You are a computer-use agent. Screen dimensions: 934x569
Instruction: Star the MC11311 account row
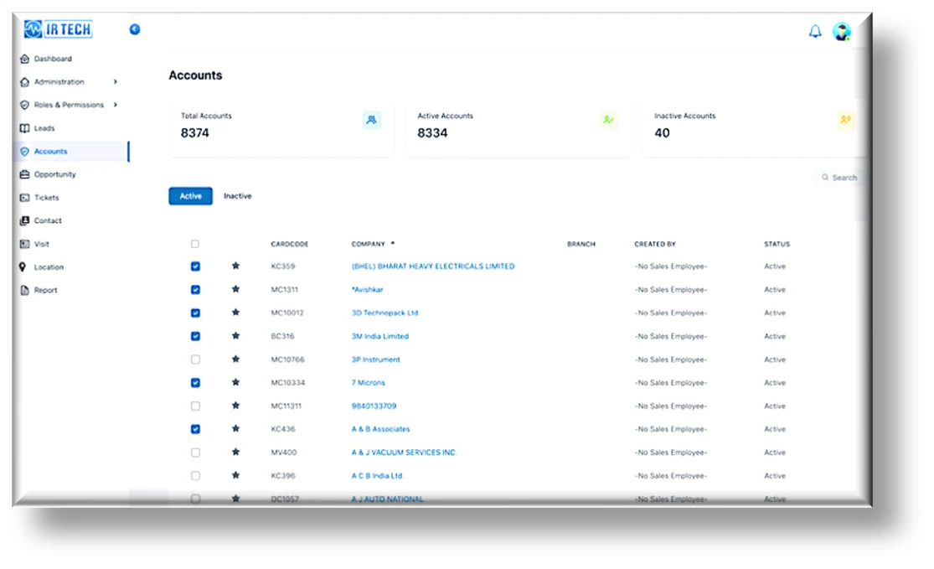236,405
